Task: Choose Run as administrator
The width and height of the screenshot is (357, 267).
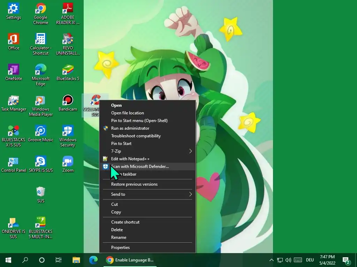Action: pyautogui.click(x=147, y=128)
